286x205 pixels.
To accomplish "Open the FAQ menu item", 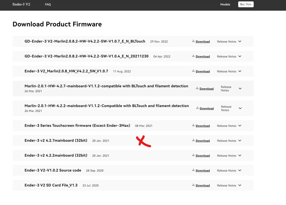I will point(48,5).
